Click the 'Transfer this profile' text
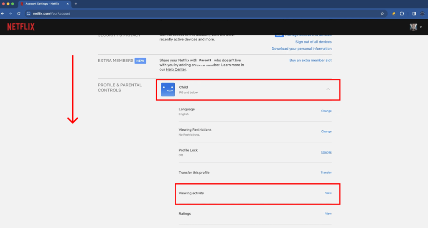Viewport: 428px width, 228px height. point(194,172)
